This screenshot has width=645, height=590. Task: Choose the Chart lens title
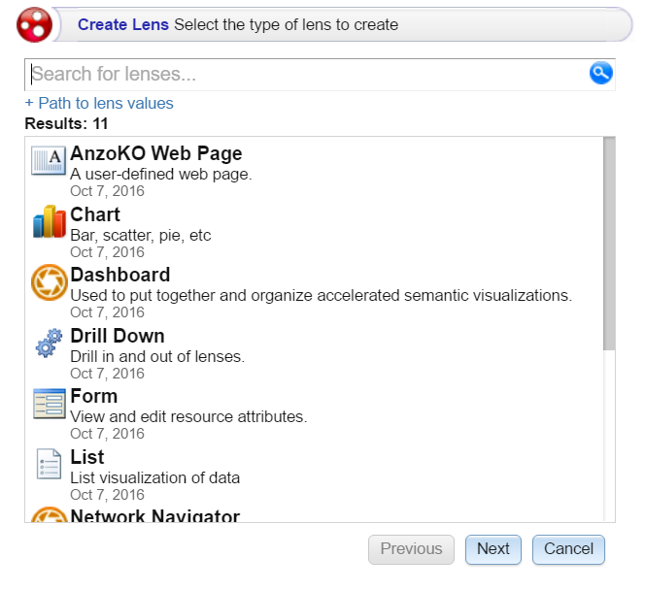pyautogui.click(x=95, y=214)
